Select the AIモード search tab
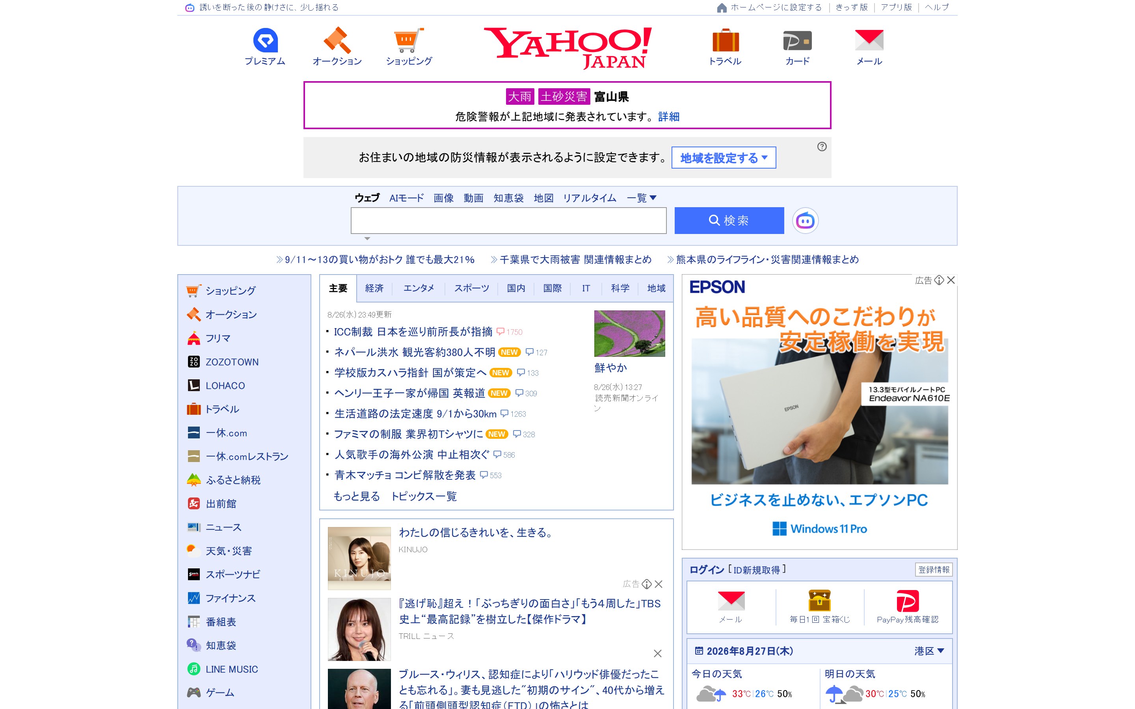 tap(406, 198)
